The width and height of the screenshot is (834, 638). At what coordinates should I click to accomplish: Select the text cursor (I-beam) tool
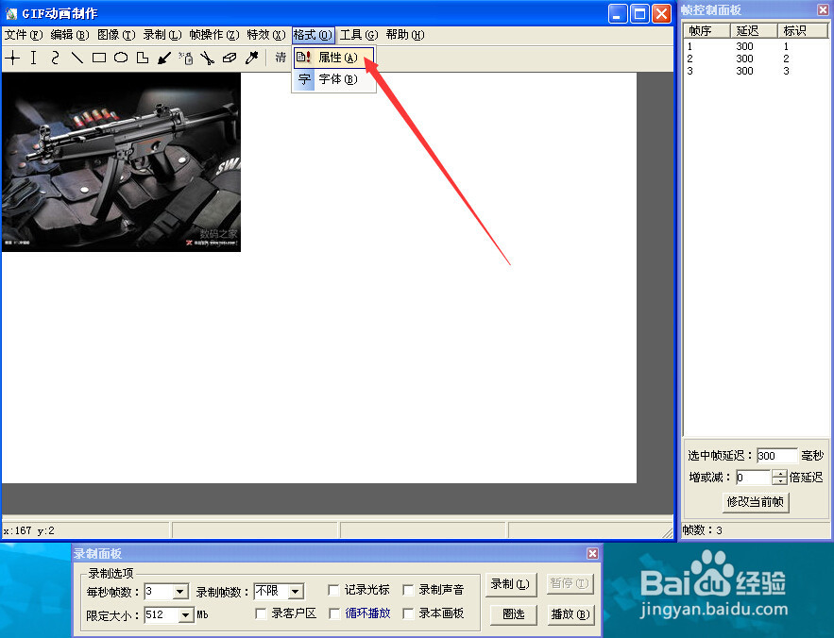pyautogui.click(x=33, y=58)
